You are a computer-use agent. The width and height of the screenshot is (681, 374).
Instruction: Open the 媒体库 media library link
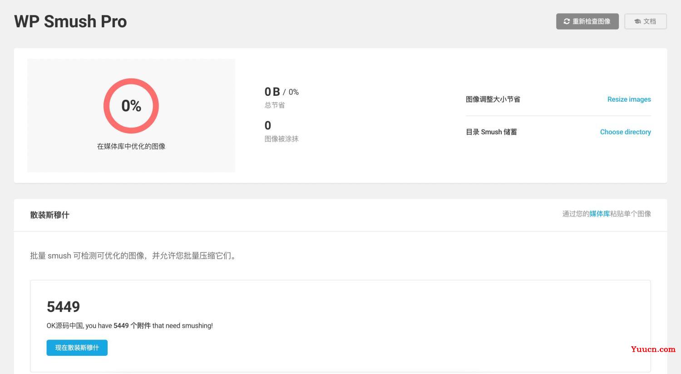(600, 214)
